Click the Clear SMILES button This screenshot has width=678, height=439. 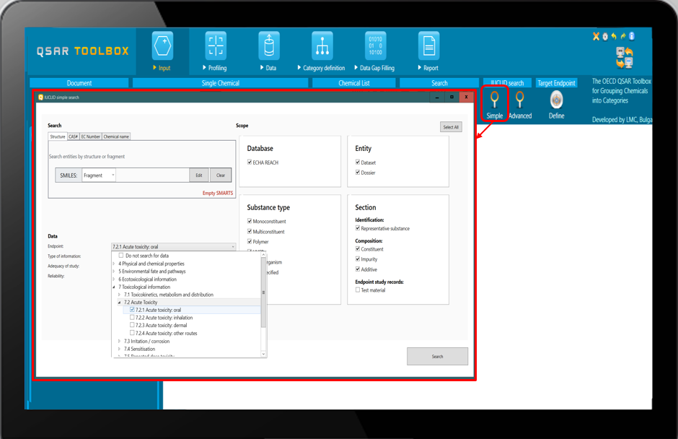(x=221, y=175)
